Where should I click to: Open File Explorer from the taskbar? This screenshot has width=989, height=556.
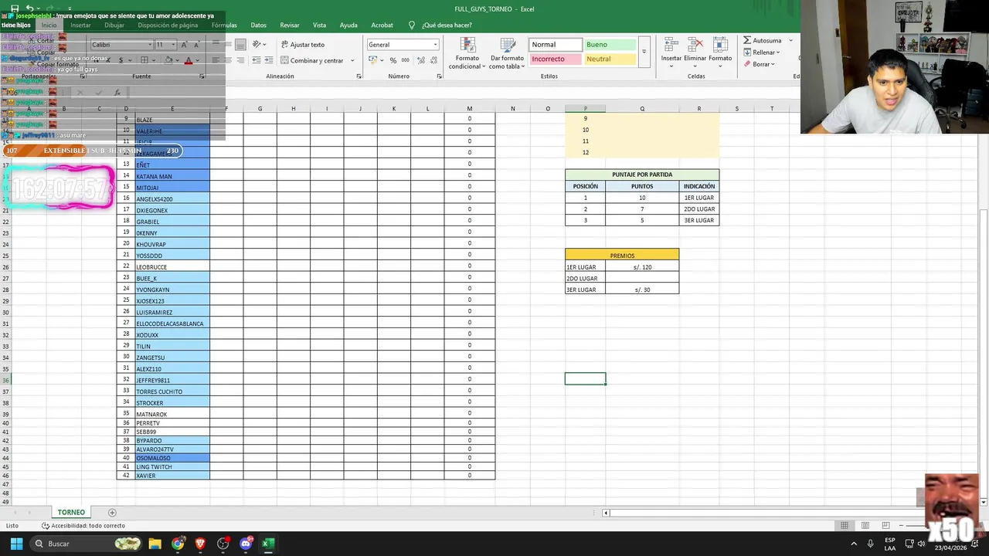[x=155, y=544]
